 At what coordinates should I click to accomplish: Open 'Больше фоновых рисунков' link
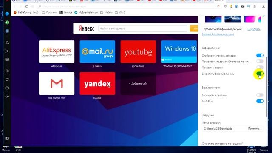click(218, 34)
